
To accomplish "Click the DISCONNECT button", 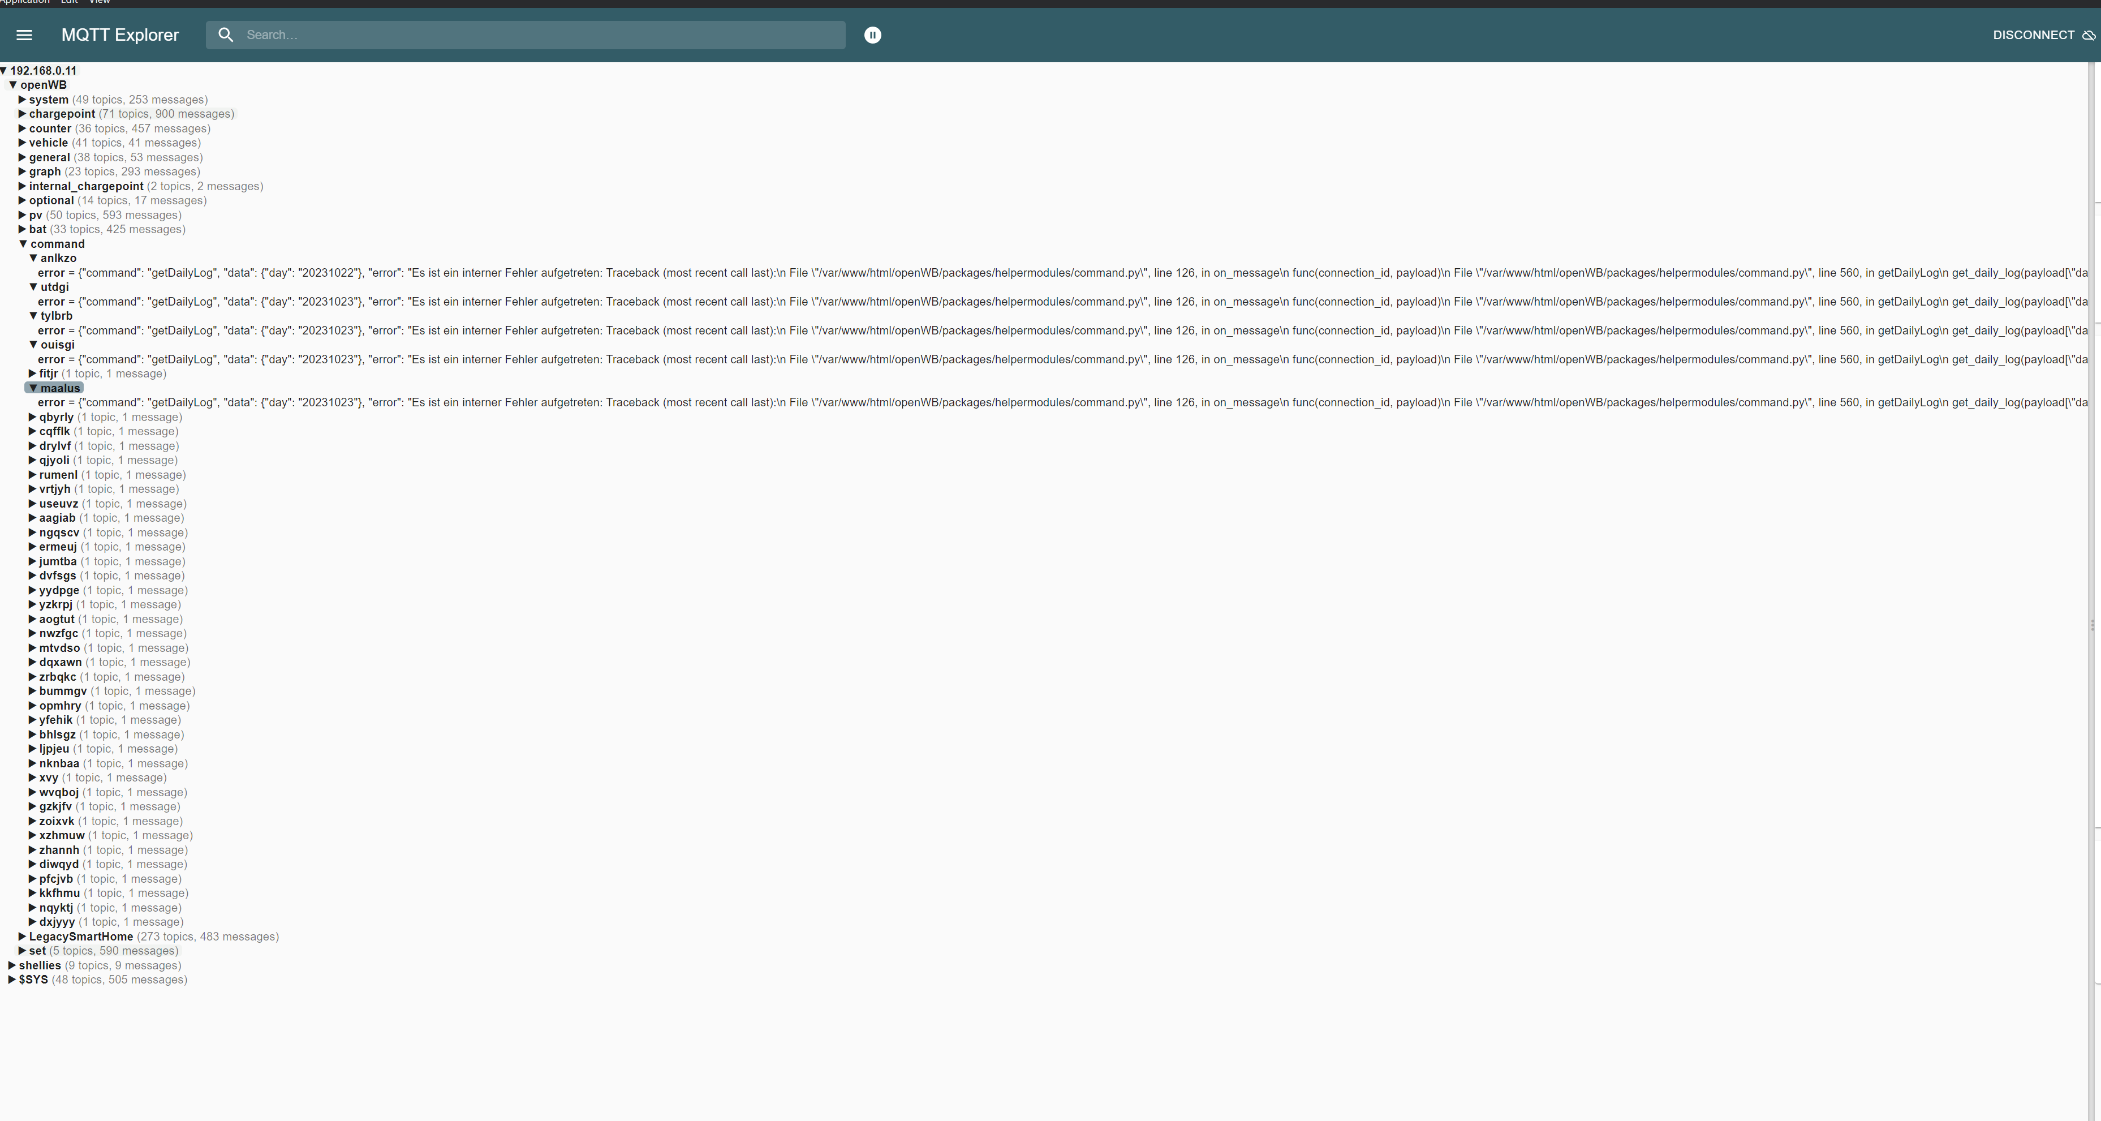I will [2033, 35].
